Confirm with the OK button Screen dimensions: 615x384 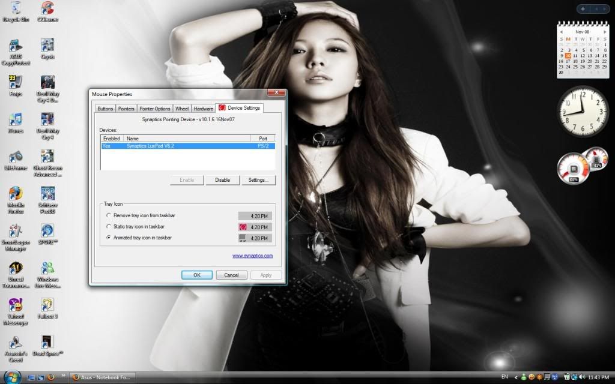click(x=197, y=275)
